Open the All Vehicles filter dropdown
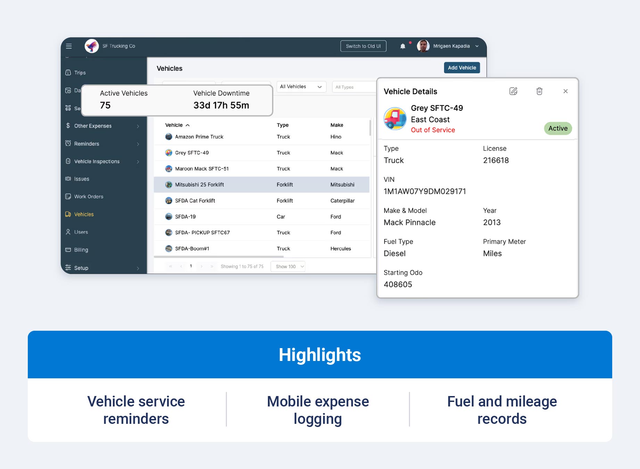 (301, 87)
